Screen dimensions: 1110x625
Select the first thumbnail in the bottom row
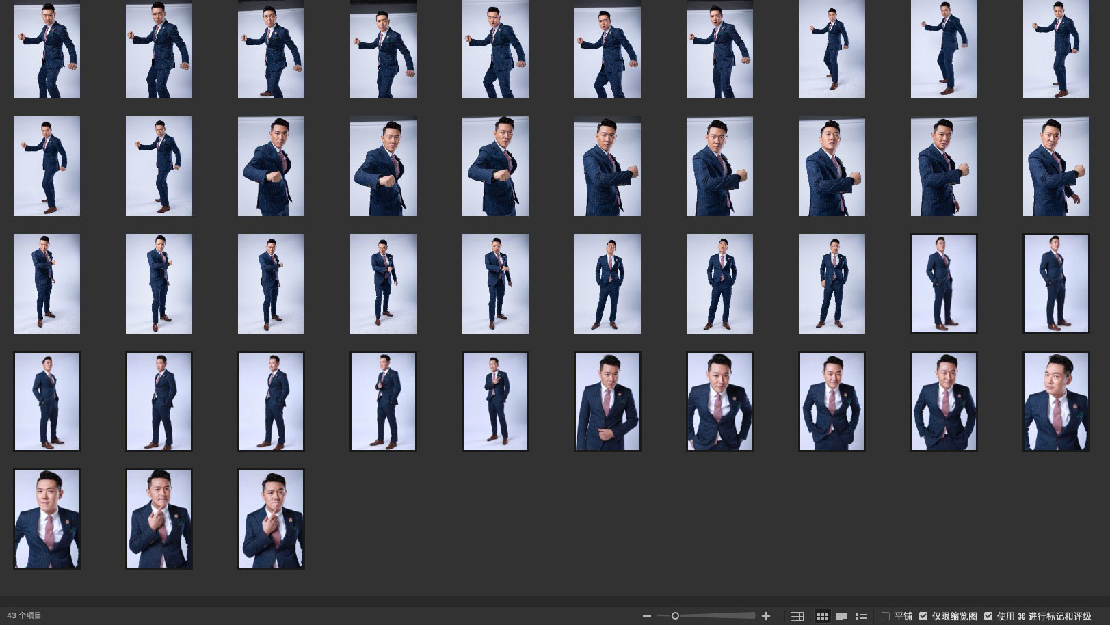pos(47,519)
